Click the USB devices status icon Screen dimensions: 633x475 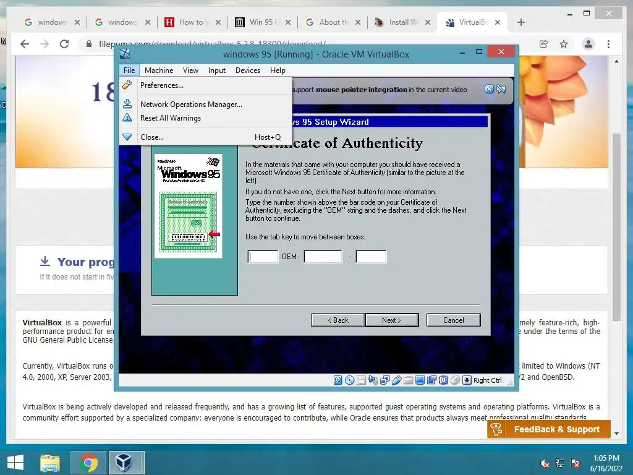[396, 380]
